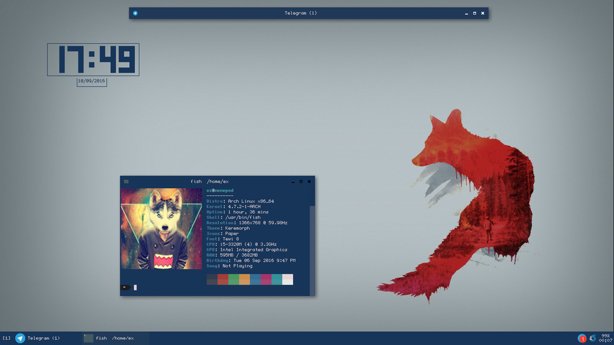Click the 10/09/2016 date widget
Viewport: 614px width, 345px height.
click(92, 81)
